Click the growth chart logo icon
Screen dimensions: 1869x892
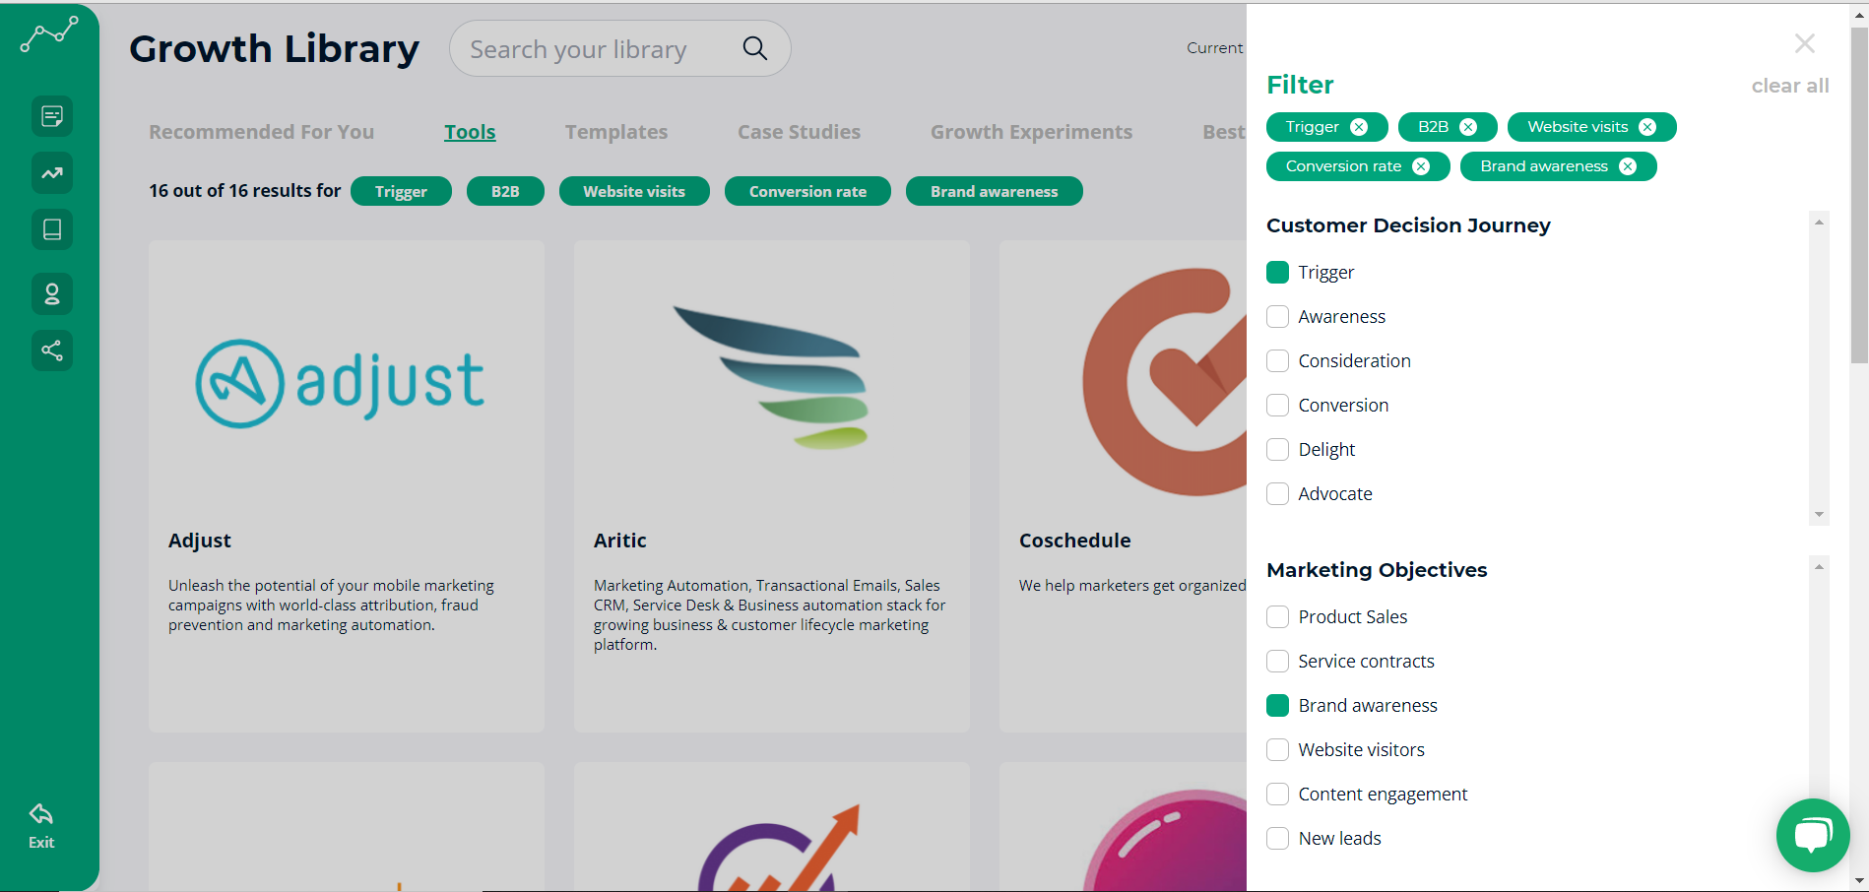point(49,34)
